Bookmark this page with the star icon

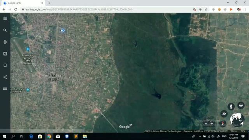206,9
